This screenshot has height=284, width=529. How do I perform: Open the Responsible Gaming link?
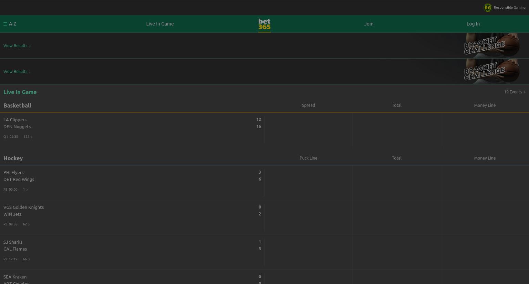[509, 8]
